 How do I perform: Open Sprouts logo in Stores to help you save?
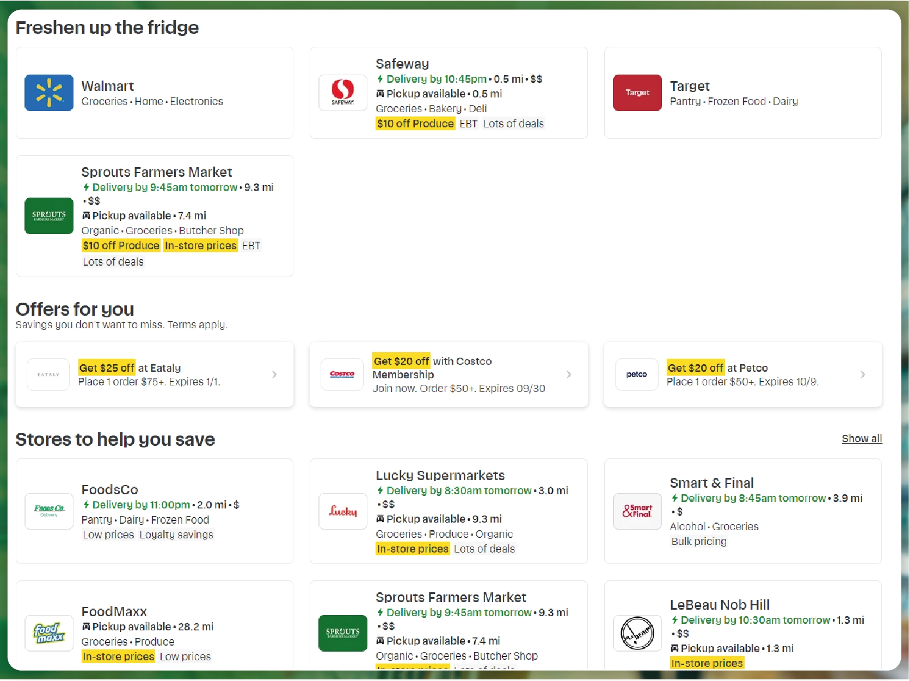343,633
